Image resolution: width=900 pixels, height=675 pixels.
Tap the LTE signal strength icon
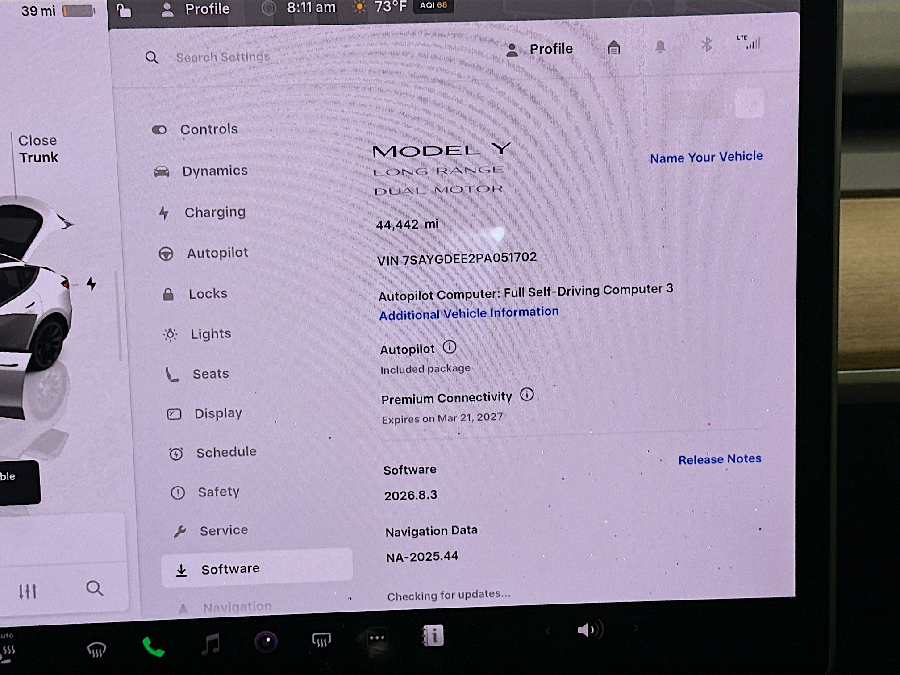[x=750, y=42]
